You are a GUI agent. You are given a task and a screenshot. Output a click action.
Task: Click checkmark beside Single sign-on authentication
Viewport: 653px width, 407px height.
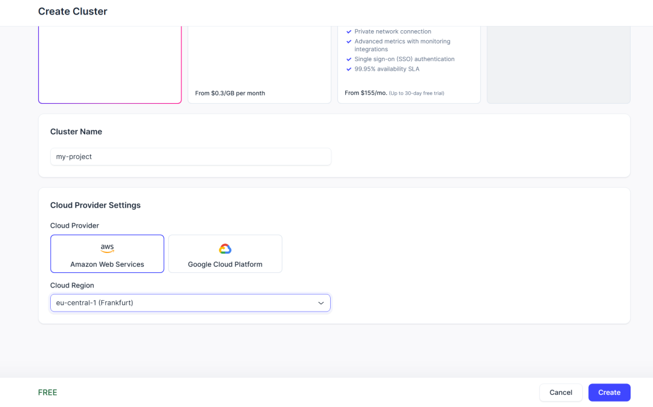(x=349, y=60)
